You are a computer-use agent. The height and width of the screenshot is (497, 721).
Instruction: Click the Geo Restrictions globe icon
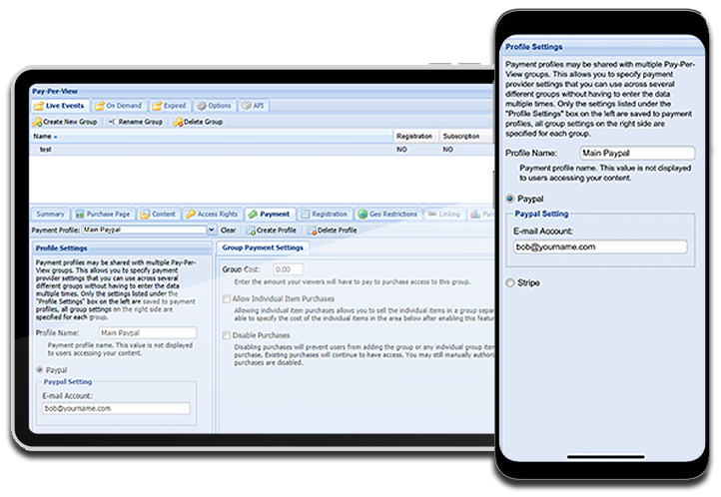click(362, 214)
